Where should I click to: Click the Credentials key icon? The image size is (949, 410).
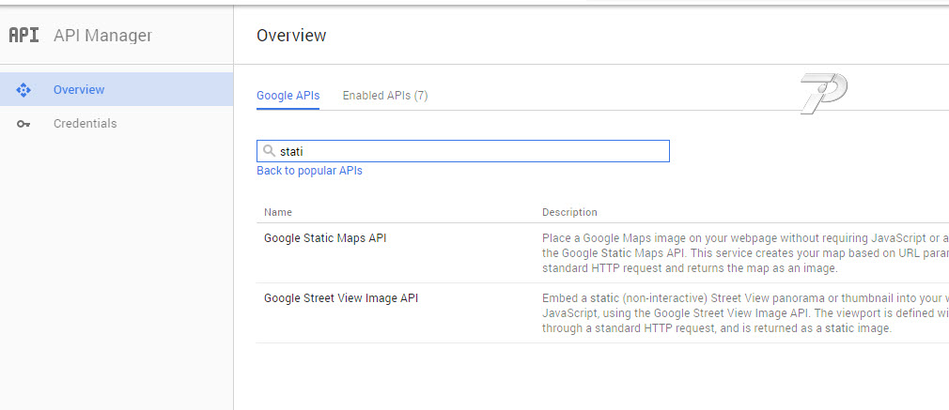(23, 124)
